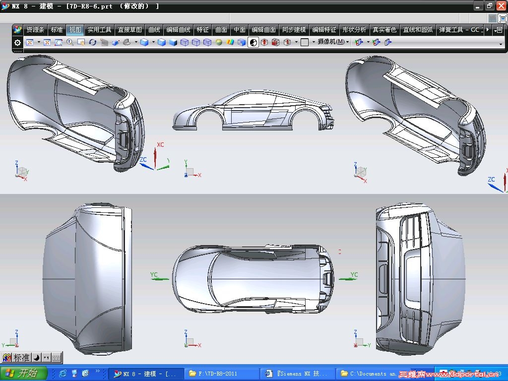Open the 曲面 toolbar tab
This screenshot has width=508, height=381.
coord(221,30)
